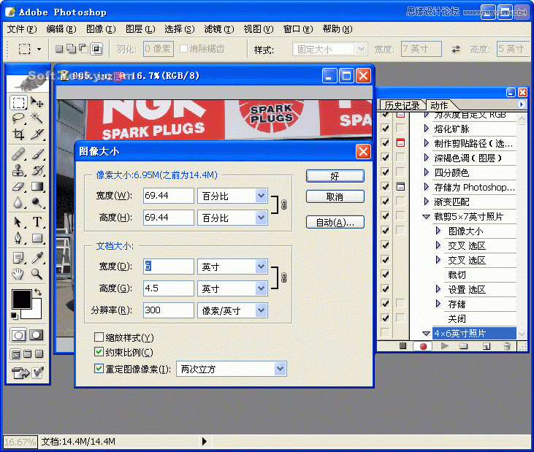Expand the 熔化矿脉 action
This screenshot has width=534, height=452.
tap(427, 129)
